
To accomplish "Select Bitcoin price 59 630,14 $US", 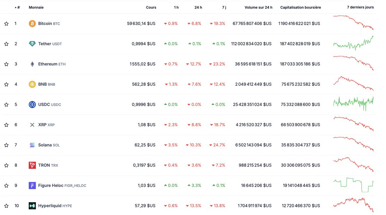I will coord(141,24).
